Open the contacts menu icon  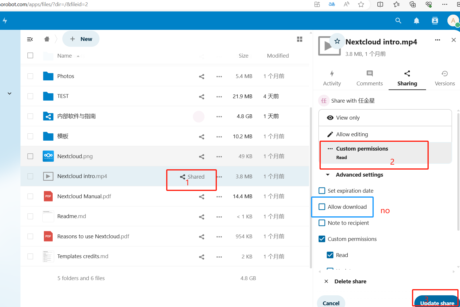435,20
